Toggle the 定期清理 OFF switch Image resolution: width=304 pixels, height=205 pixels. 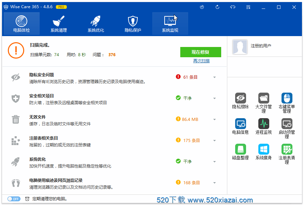[x=14, y=199]
